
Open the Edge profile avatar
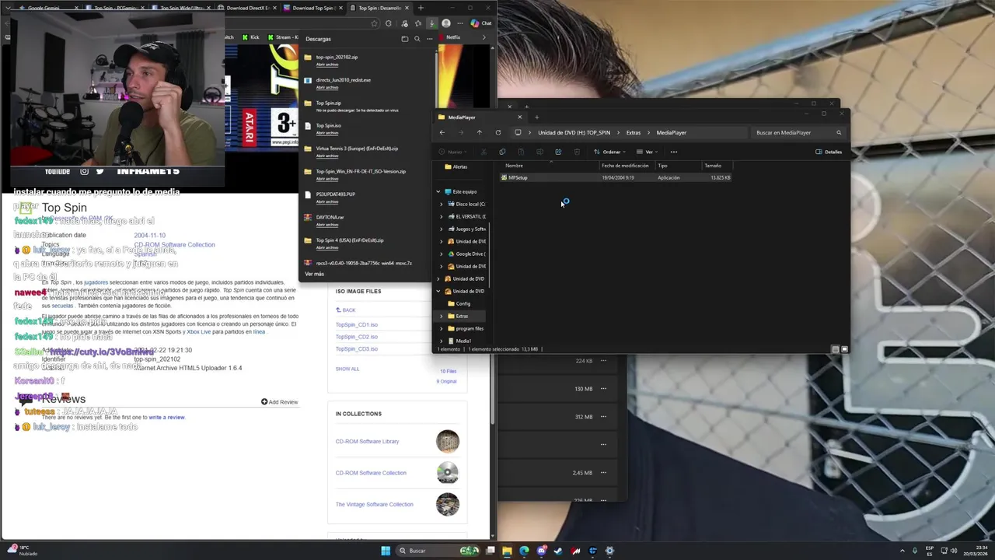coord(446,23)
